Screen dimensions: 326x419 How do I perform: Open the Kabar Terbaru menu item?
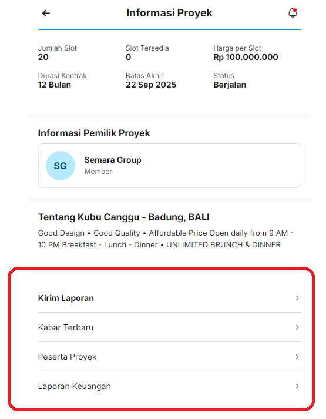tap(170, 327)
